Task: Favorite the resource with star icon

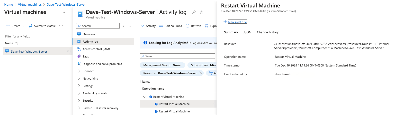Action: point(201,12)
